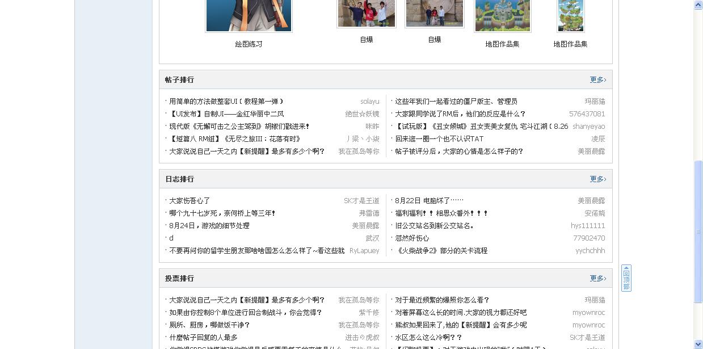Click author SK才是王道 in 日志排行
The image size is (703, 349).
pos(362,201)
